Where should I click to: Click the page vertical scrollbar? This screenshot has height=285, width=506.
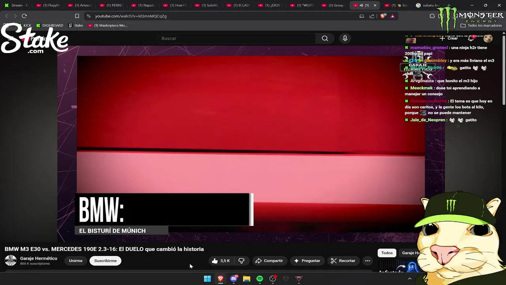tap(504, 71)
